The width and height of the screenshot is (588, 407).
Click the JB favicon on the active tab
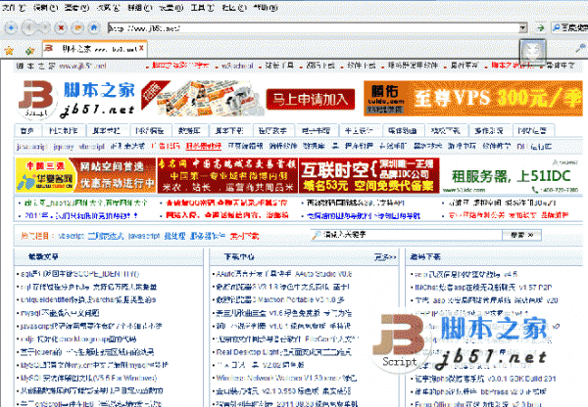(49, 48)
